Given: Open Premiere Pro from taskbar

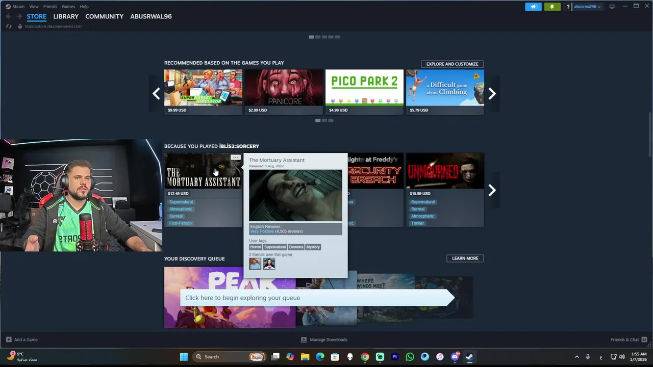Looking at the screenshot, I should coord(395,357).
